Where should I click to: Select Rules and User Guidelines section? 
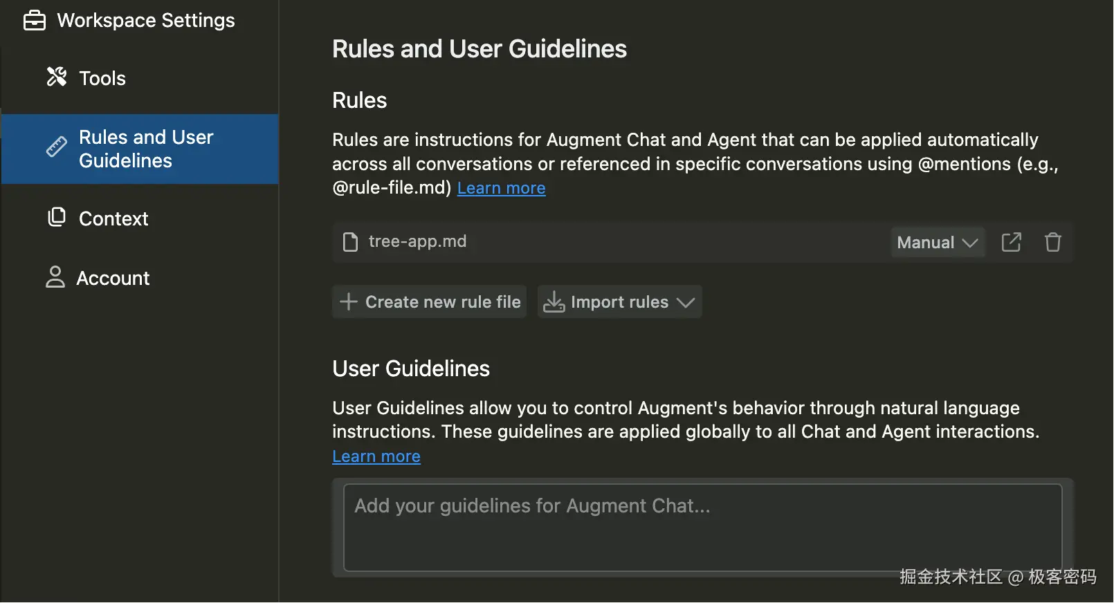(x=140, y=149)
